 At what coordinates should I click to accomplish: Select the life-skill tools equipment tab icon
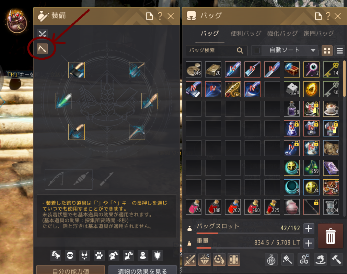click(x=42, y=49)
